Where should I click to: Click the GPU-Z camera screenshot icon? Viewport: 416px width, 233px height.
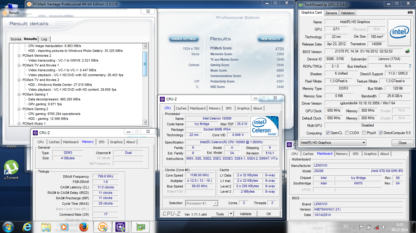coord(410,13)
